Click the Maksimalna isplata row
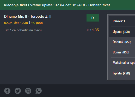The width and height of the screenshot is (135, 97). click(122, 63)
